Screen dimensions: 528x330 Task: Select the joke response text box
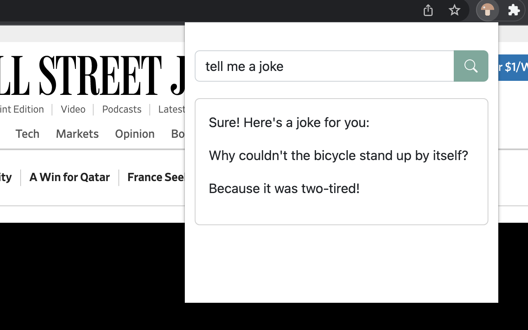coord(342,162)
